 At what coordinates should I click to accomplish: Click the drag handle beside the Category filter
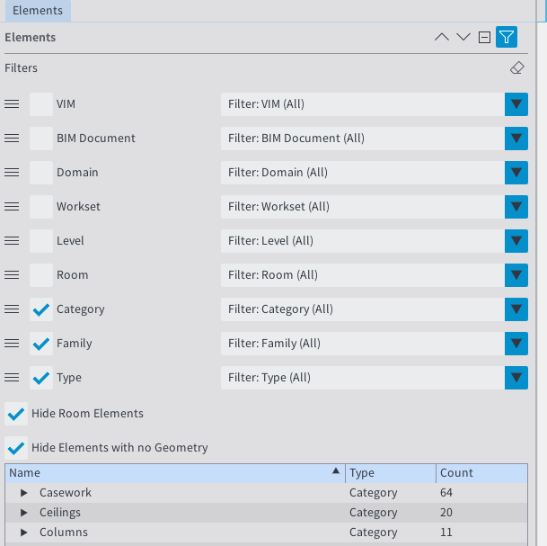pyautogui.click(x=13, y=309)
